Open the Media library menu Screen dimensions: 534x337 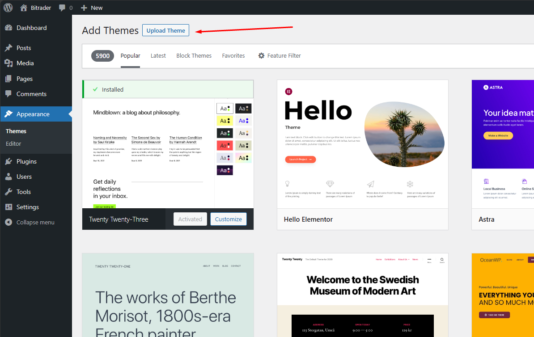click(x=25, y=63)
